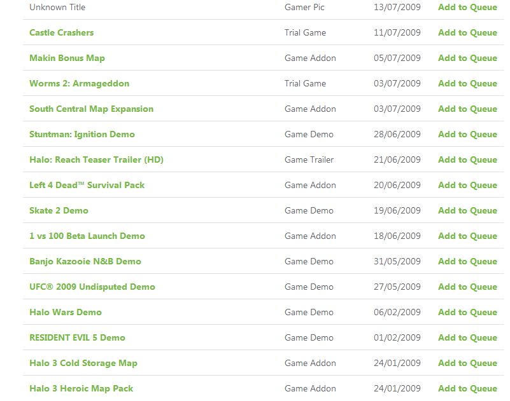Viewport: 510px width, 401px height.
Task: Add Castle Crashers to queue
Action: tap(467, 32)
